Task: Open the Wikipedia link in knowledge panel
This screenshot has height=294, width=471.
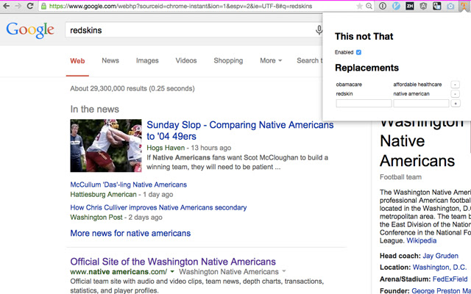Action: 422,240
